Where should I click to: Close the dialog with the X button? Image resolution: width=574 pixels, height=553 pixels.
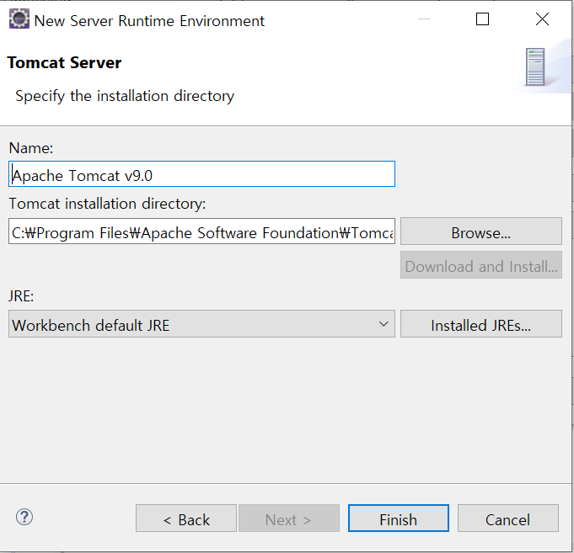point(542,19)
